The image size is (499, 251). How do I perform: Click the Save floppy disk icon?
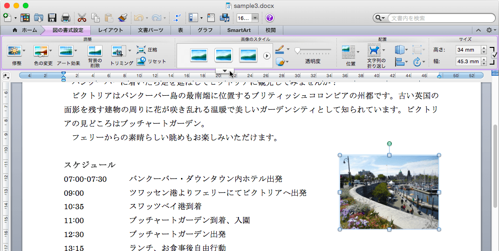[x=52, y=18]
